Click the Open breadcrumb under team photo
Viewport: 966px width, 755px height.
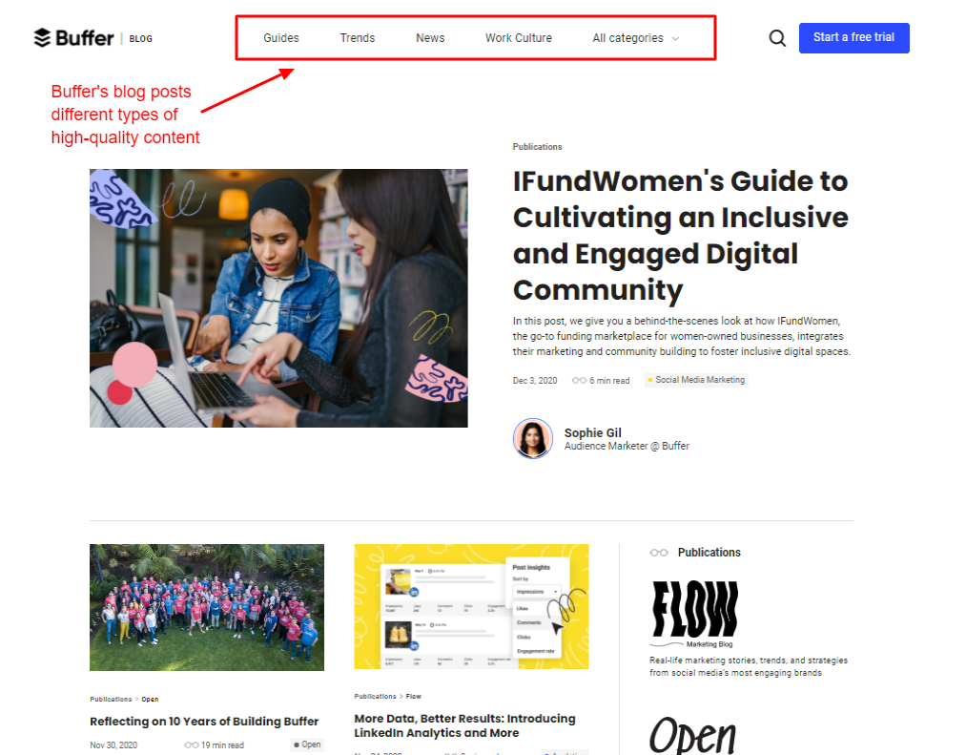150,700
